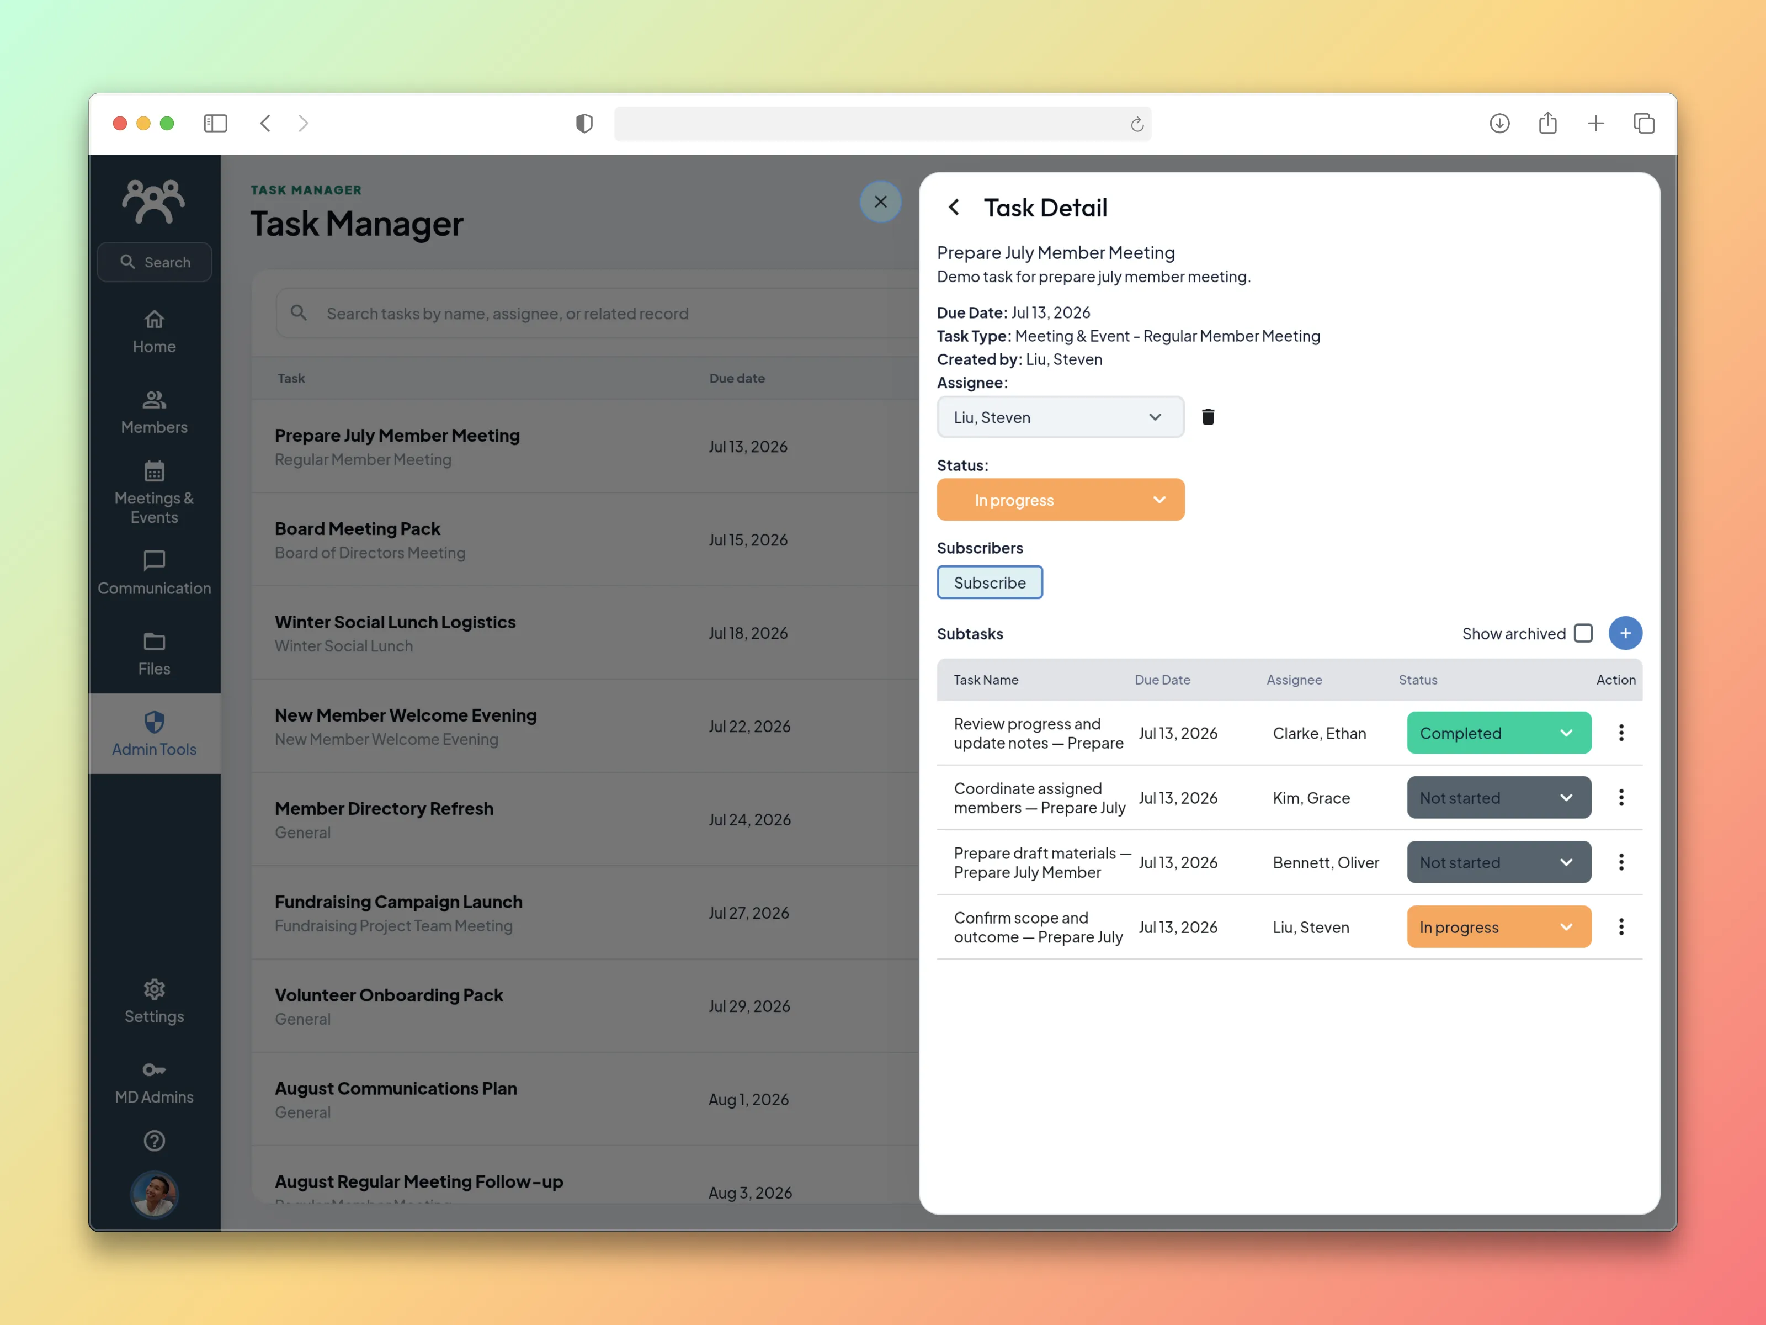Screen dimensions: 1766x1325
Task: Open Member Directory Refresh task
Action: 585,819
